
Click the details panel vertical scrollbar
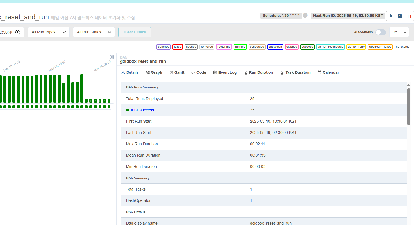408,106
